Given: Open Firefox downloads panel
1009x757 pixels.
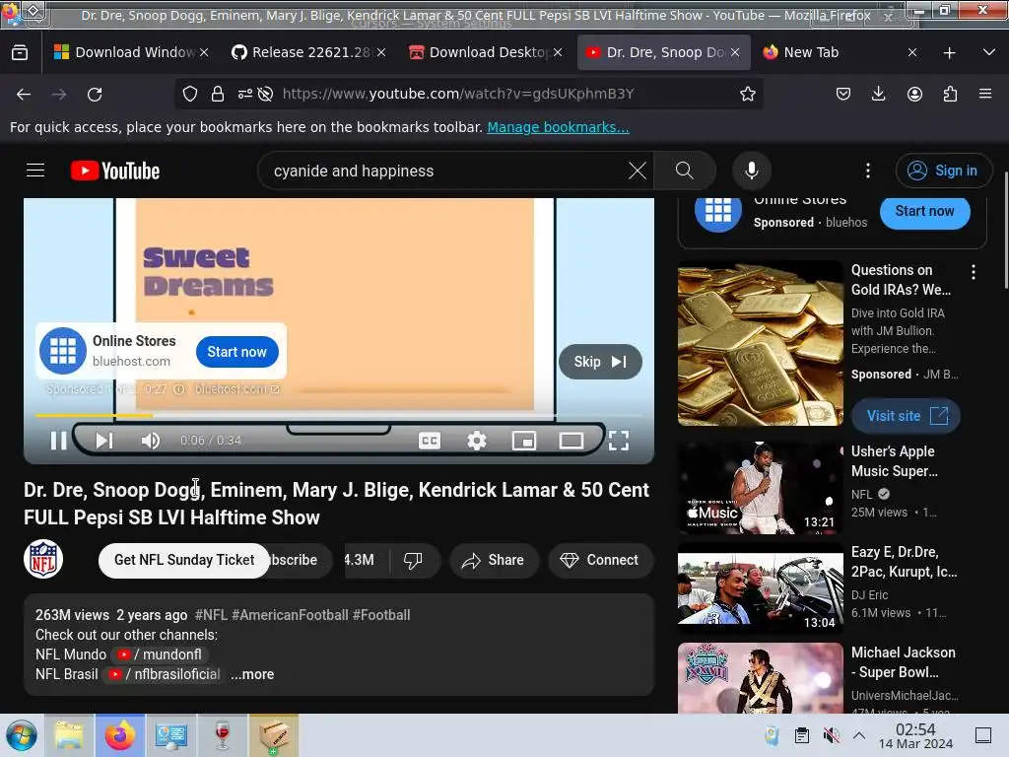Looking at the screenshot, I should [x=878, y=94].
